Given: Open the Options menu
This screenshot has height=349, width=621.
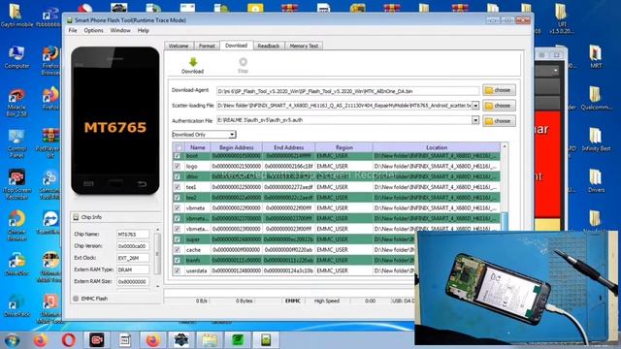Looking at the screenshot, I should 93,30.
